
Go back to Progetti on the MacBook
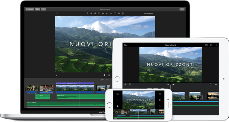click(x=30, y=9)
